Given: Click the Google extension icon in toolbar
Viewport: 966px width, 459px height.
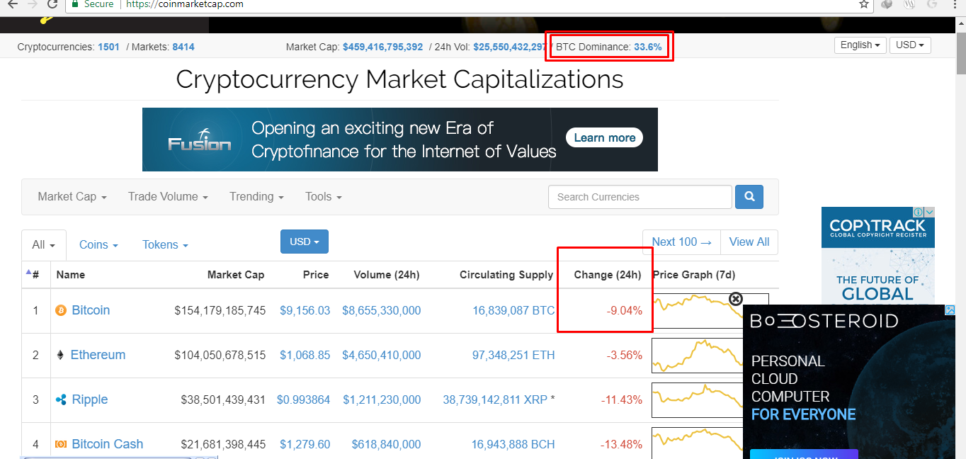Looking at the screenshot, I should (x=932, y=4).
